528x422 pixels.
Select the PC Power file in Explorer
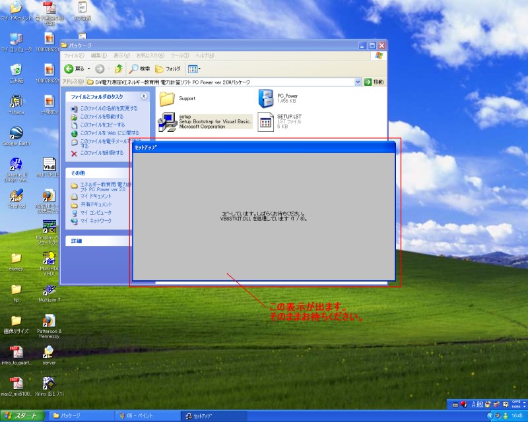coord(278,98)
